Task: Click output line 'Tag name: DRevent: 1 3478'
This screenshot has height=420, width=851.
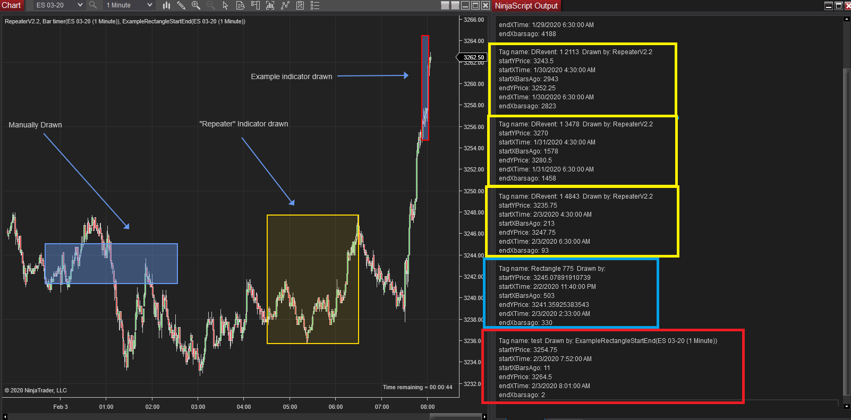Action: tap(576, 124)
